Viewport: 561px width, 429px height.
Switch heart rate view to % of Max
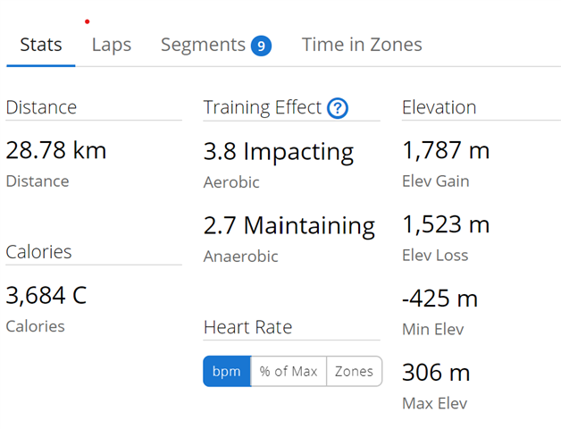289,371
